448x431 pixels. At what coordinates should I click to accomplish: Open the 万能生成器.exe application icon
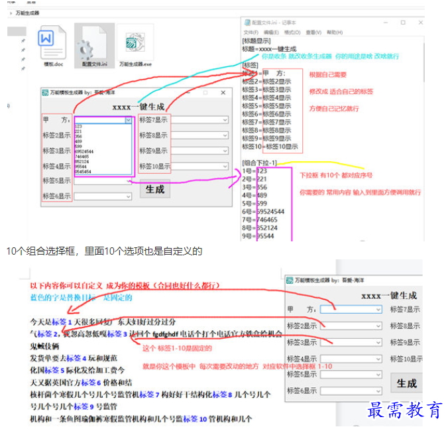(x=135, y=46)
